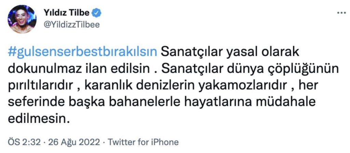This screenshot has height=153, width=350.
Task: Click the display name Yıldız Tilbe
Action: coord(67,13)
